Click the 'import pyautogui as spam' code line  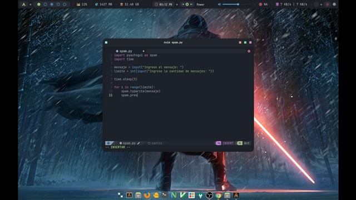(x=136, y=56)
